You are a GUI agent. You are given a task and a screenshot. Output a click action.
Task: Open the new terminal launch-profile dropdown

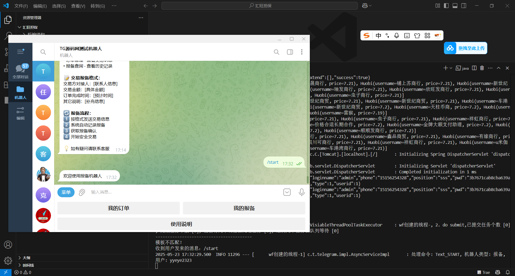point(451,68)
